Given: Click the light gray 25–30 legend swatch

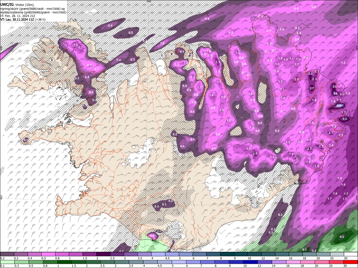Looking at the screenshot, I should [337, 254].
